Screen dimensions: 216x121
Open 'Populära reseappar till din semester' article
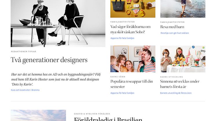(131, 84)
